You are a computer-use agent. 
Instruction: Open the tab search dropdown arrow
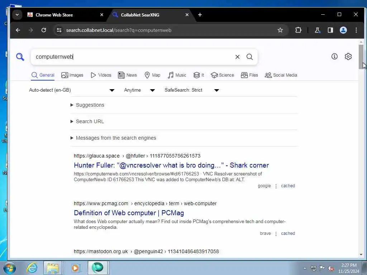tap(17, 15)
